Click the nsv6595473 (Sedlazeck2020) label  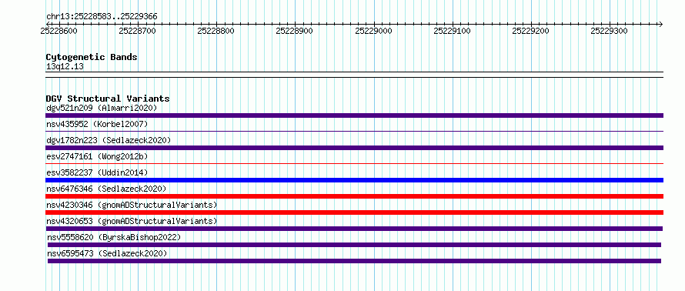click(x=107, y=253)
